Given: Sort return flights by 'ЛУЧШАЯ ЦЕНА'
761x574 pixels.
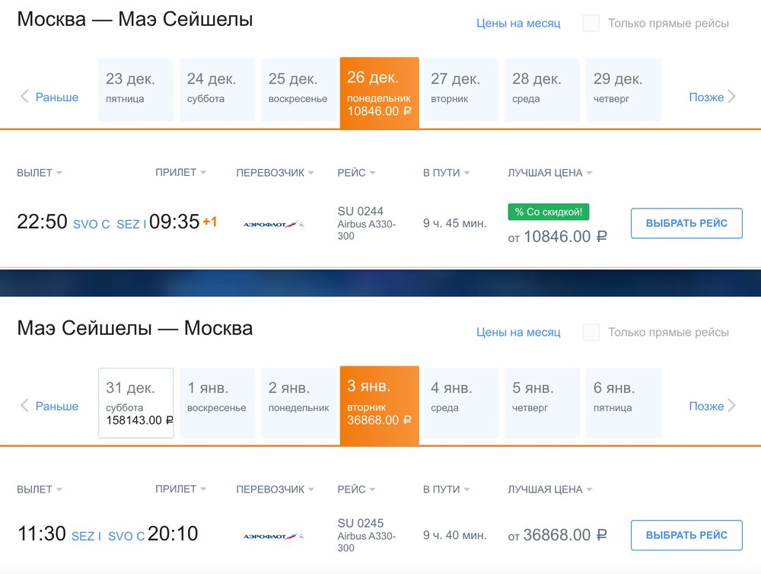Looking at the screenshot, I should click(x=549, y=489).
